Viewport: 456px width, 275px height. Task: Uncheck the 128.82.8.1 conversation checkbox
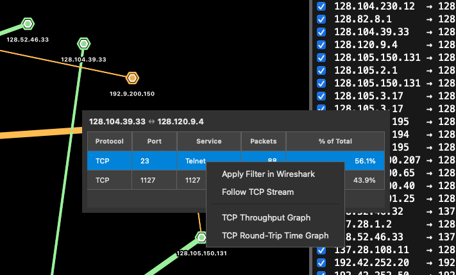tap(321, 19)
